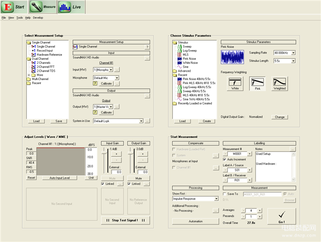This screenshot has height=242, width=321.
Task: Open the Sampling Rate dropdown
Action: pos(293,53)
